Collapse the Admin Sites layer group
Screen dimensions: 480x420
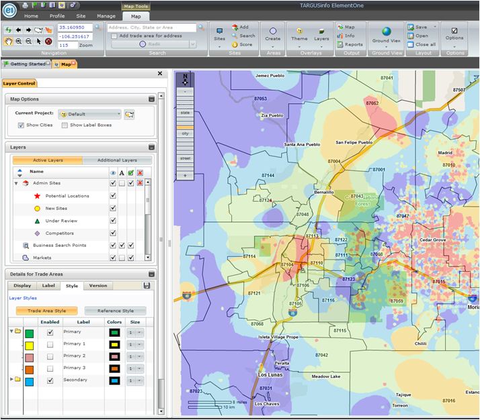point(16,183)
